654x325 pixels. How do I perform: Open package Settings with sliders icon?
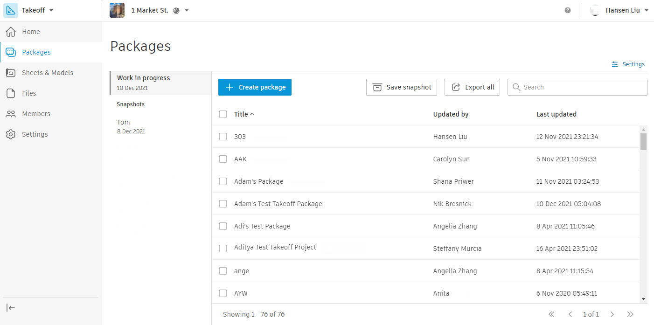[628, 64]
